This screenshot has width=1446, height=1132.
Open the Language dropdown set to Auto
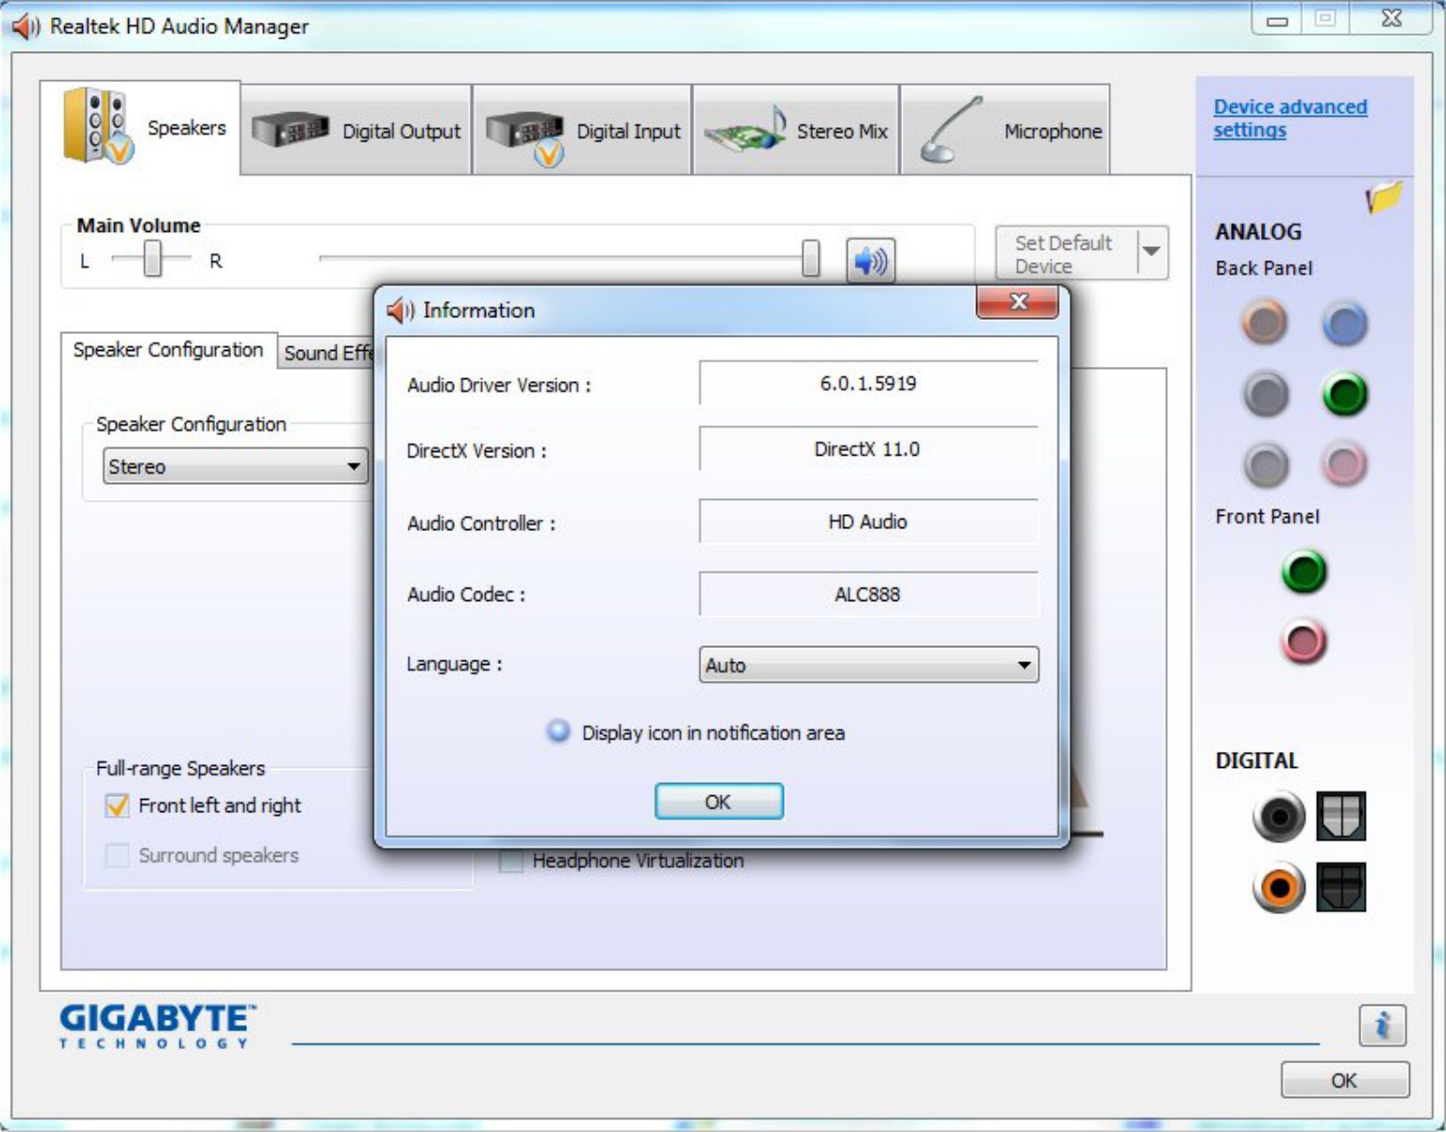866,665
